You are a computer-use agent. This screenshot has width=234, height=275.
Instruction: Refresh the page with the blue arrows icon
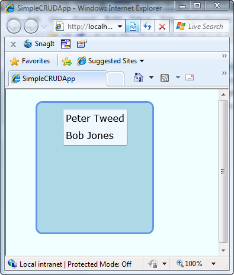click(x=148, y=26)
